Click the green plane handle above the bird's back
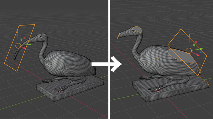The width and height of the screenshot is (213, 119). (194, 45)
